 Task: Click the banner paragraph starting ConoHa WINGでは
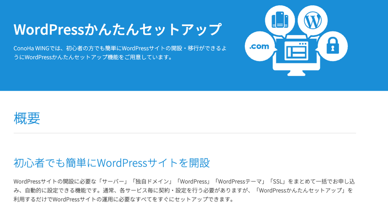120,53
